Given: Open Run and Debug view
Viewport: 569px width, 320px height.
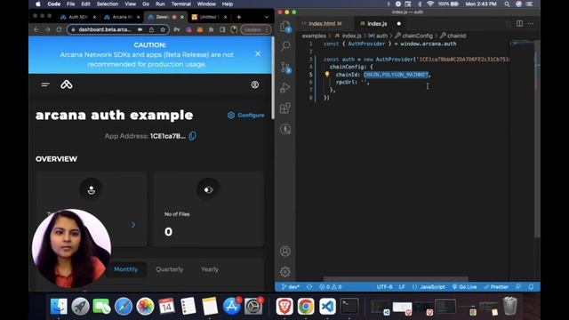Looking at the screenshot, I should [x=285, y=87].
